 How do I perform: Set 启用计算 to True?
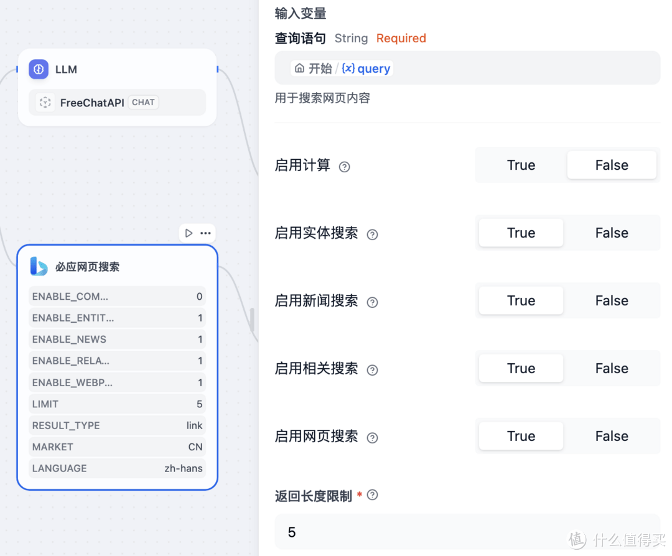(x=521, y=165)
